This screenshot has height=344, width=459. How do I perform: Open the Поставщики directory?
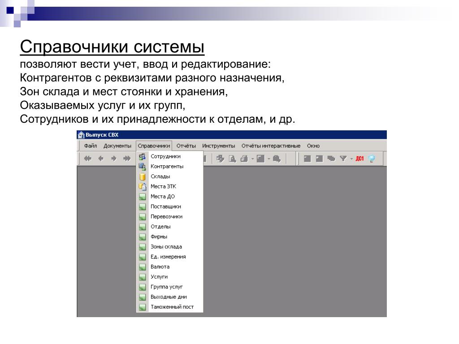tap(170, 206)
